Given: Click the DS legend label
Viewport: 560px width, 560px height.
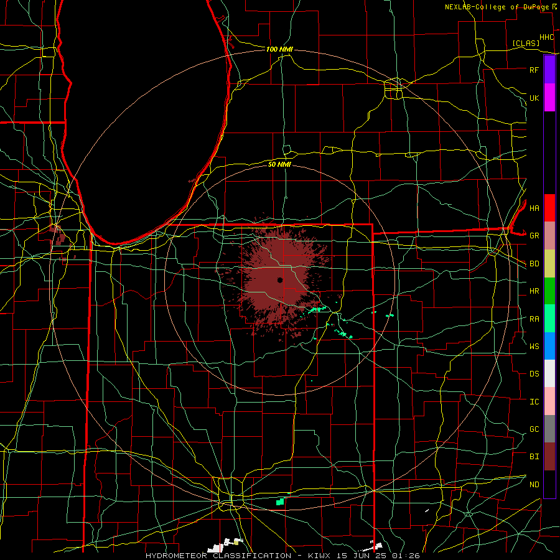Looking at the screenshot, I should click(534, 374).
